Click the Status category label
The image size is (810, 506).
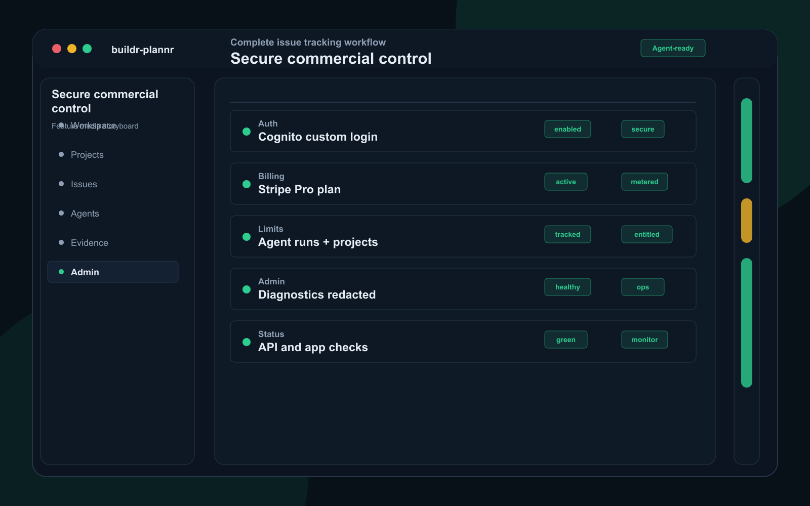271,334
